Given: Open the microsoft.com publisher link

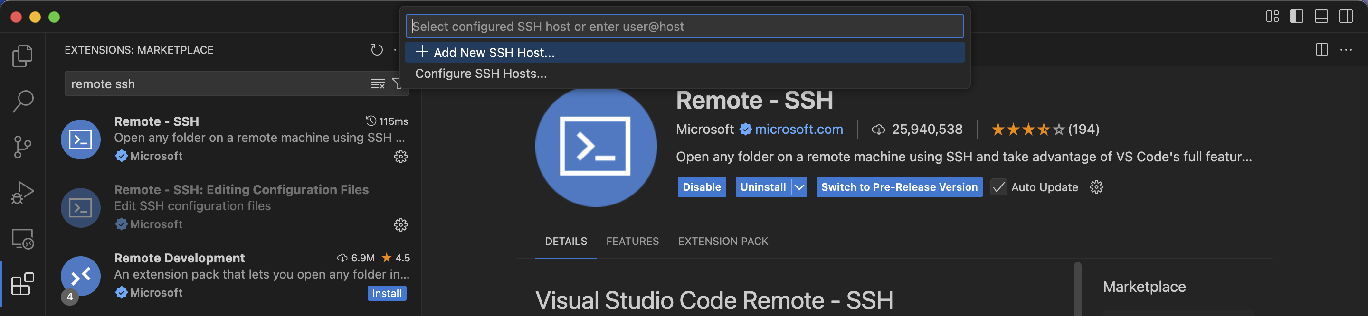Looking at the screenshot, I should (x=798, y=130).
